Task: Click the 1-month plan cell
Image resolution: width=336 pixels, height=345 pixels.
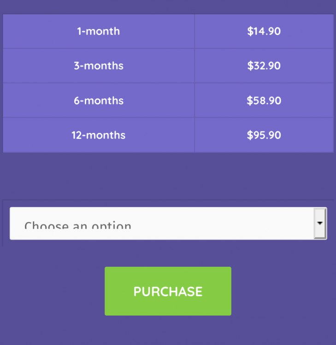Action: pos(98,31)
